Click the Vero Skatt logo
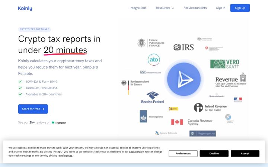Screen dimensions: 268x167 click(x=224, y=64)
